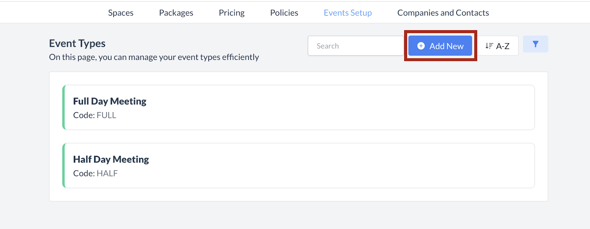Click the sort arrow icon beside A-Z
Image resolution: width=590 pixels, height=229 pixels.
(489, 46)
